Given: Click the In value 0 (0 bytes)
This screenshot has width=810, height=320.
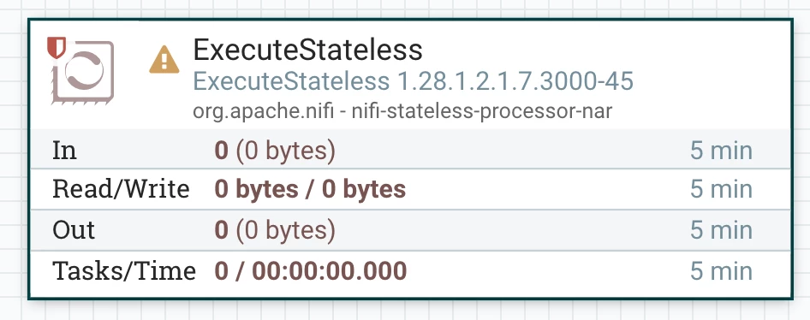Looking at the screenshot, I should coord(275,151).
